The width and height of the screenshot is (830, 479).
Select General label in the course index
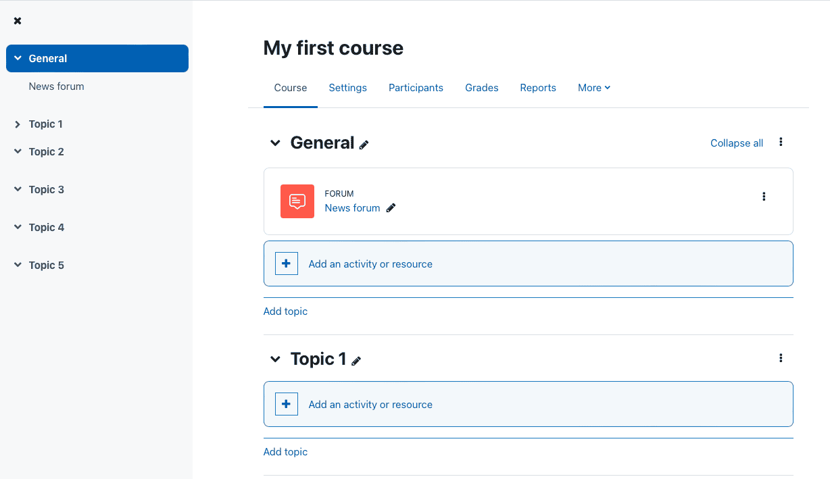click(48, 59)
